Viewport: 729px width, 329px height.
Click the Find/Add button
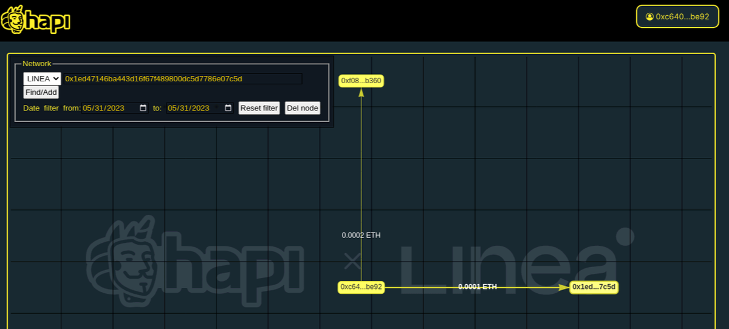tap(41, 92)
